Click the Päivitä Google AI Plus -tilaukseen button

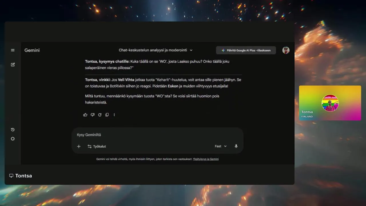pyautogui.click(x=246, y=50)
